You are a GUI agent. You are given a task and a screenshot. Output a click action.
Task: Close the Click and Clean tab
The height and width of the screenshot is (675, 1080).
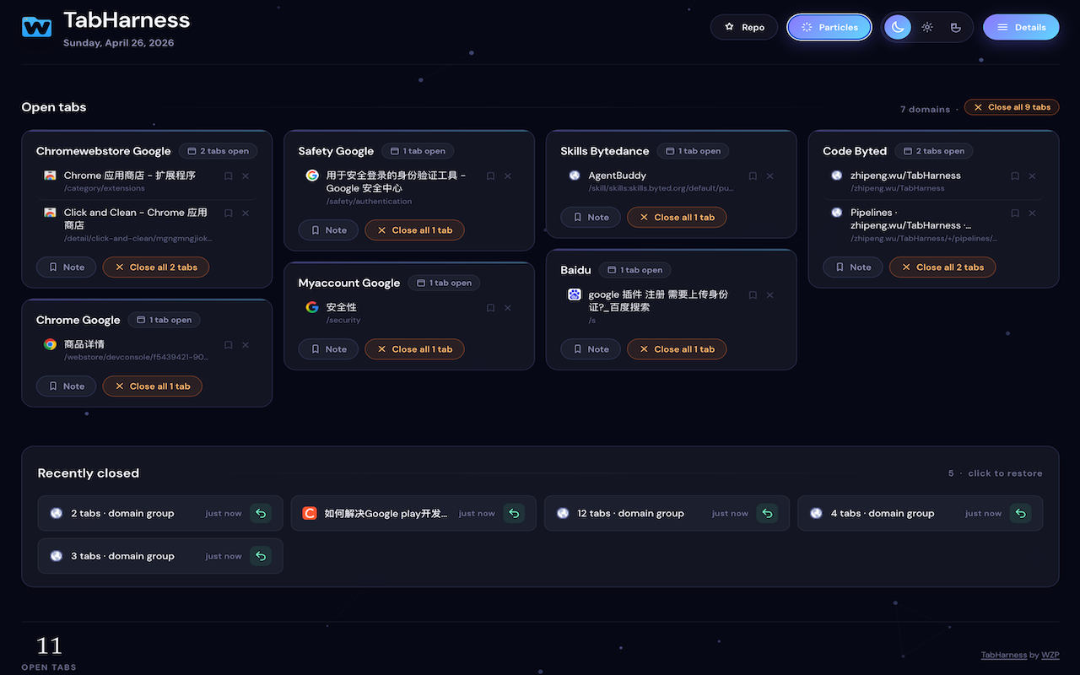(246, 213)
